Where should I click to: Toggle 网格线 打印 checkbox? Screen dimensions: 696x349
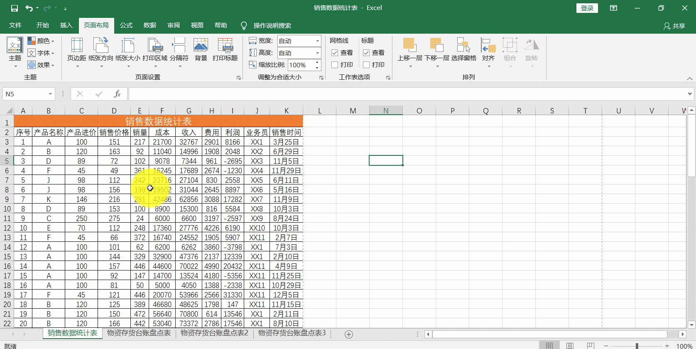pos(335,65)
